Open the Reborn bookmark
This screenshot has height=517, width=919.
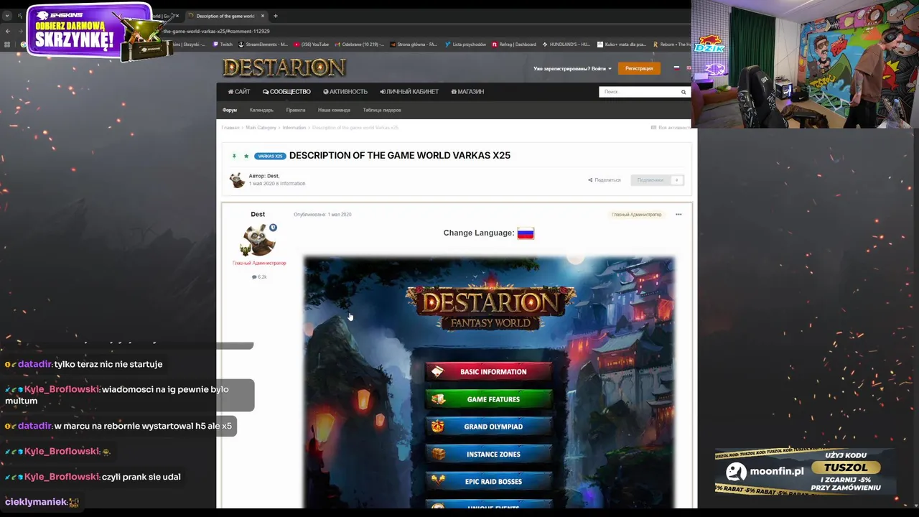pyautogui.click(x=671, y=45)
